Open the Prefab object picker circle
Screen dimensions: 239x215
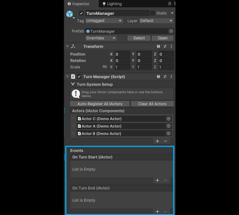[x=171, y=31]
